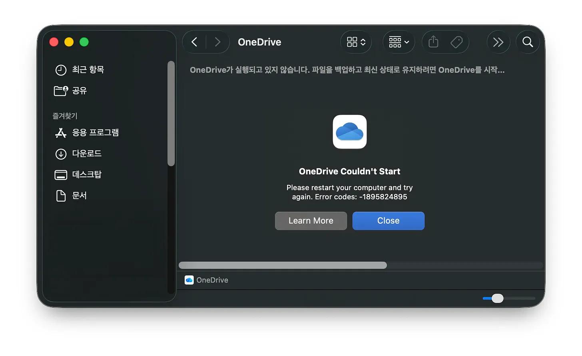This screenshot has width=582, height=356.
Task: Click the 최근 항목 clock icon
Action: (x=61, y=70)
